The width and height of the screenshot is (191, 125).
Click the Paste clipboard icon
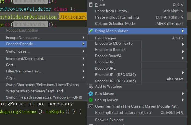pyautogui.click(x=91, y=5)
